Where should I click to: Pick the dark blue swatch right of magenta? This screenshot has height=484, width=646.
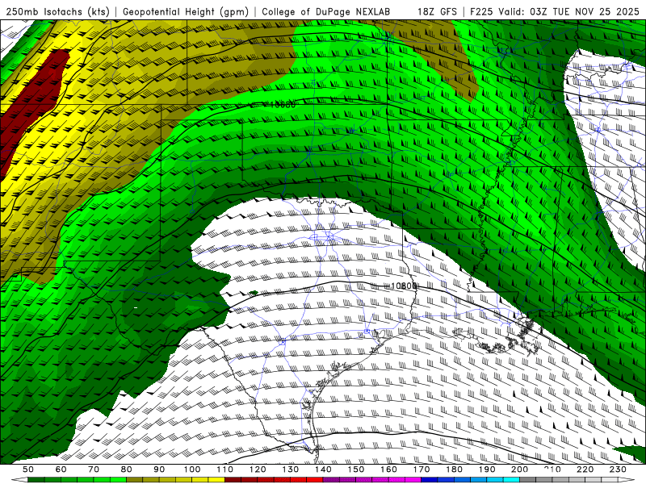430,480
